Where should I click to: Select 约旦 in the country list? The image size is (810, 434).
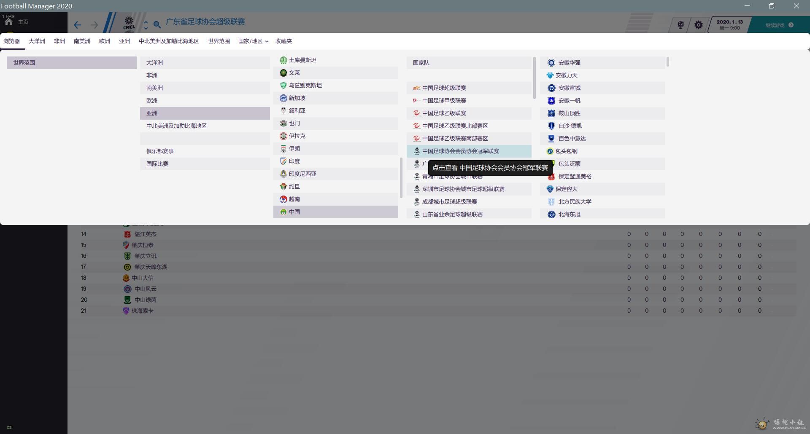[336, 186]
